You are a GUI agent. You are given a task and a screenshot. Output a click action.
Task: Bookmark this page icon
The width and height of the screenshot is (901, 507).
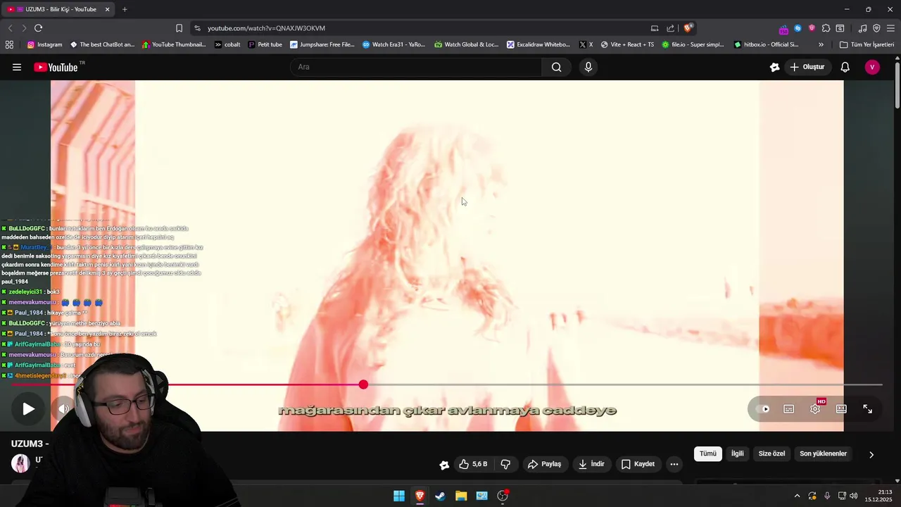point(179,28)
